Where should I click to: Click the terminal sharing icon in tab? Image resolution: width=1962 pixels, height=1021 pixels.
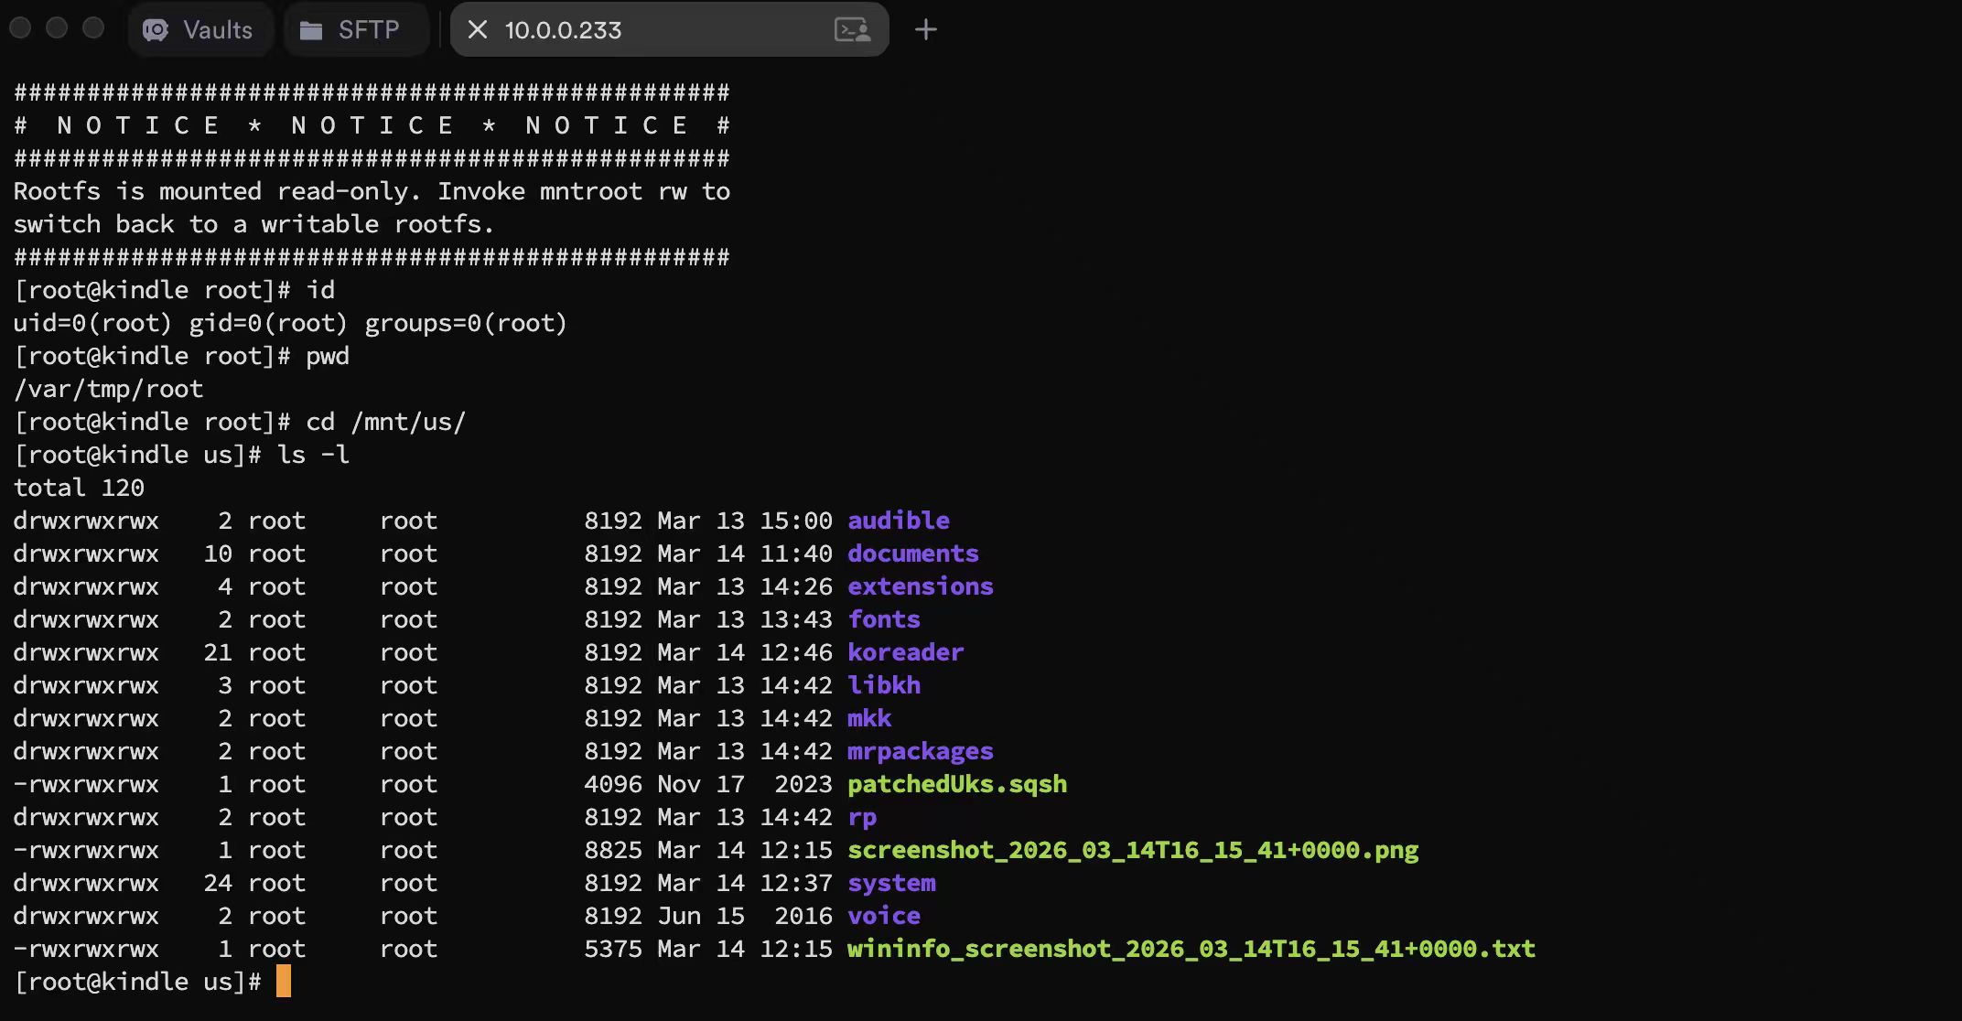[x=852, y=30]
